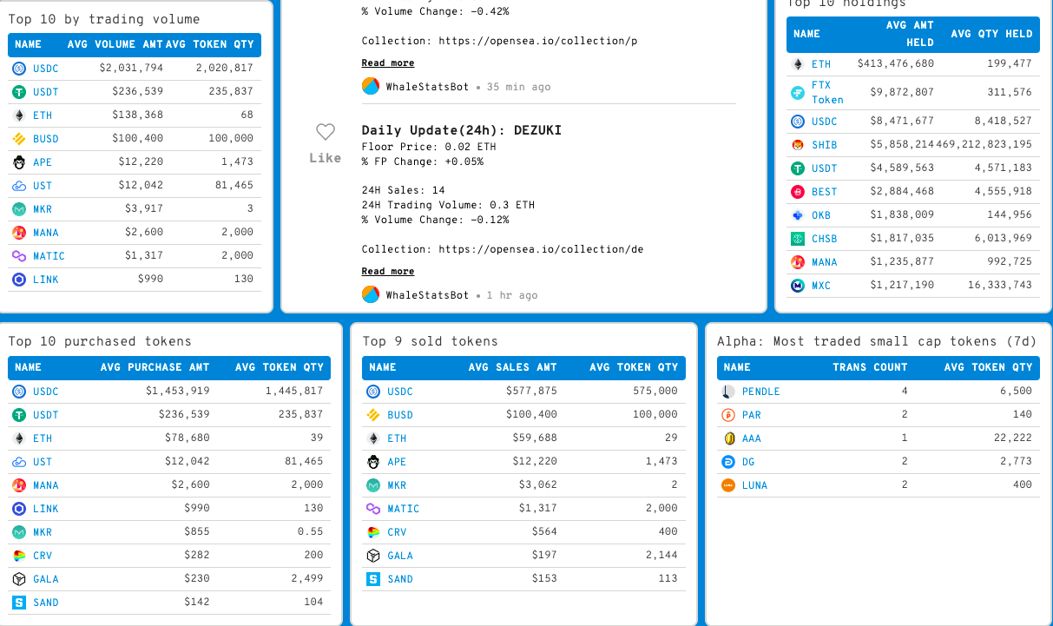Image resolution: width=1053 pixels, height=626 pixels.
Task: Click the $577,875 USDC sales amount
Action: click(x=531, y=392)
